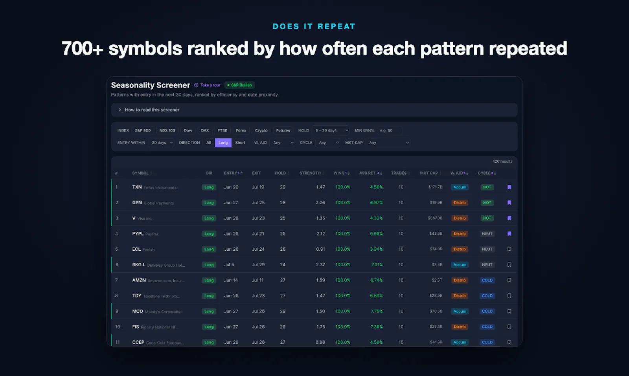629x376 pixels.
Task: Toggle the bookmark icon for TXN row
Action: tap(509, 187)
